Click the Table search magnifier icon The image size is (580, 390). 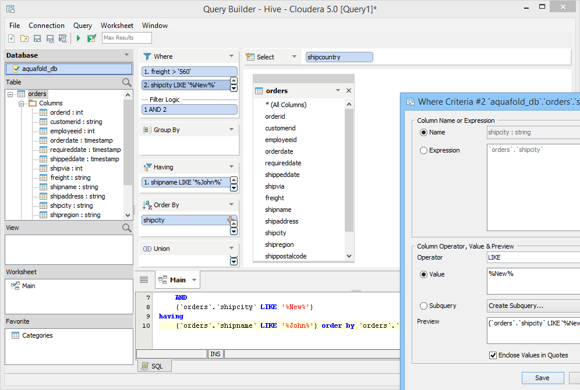pos(126,82)
